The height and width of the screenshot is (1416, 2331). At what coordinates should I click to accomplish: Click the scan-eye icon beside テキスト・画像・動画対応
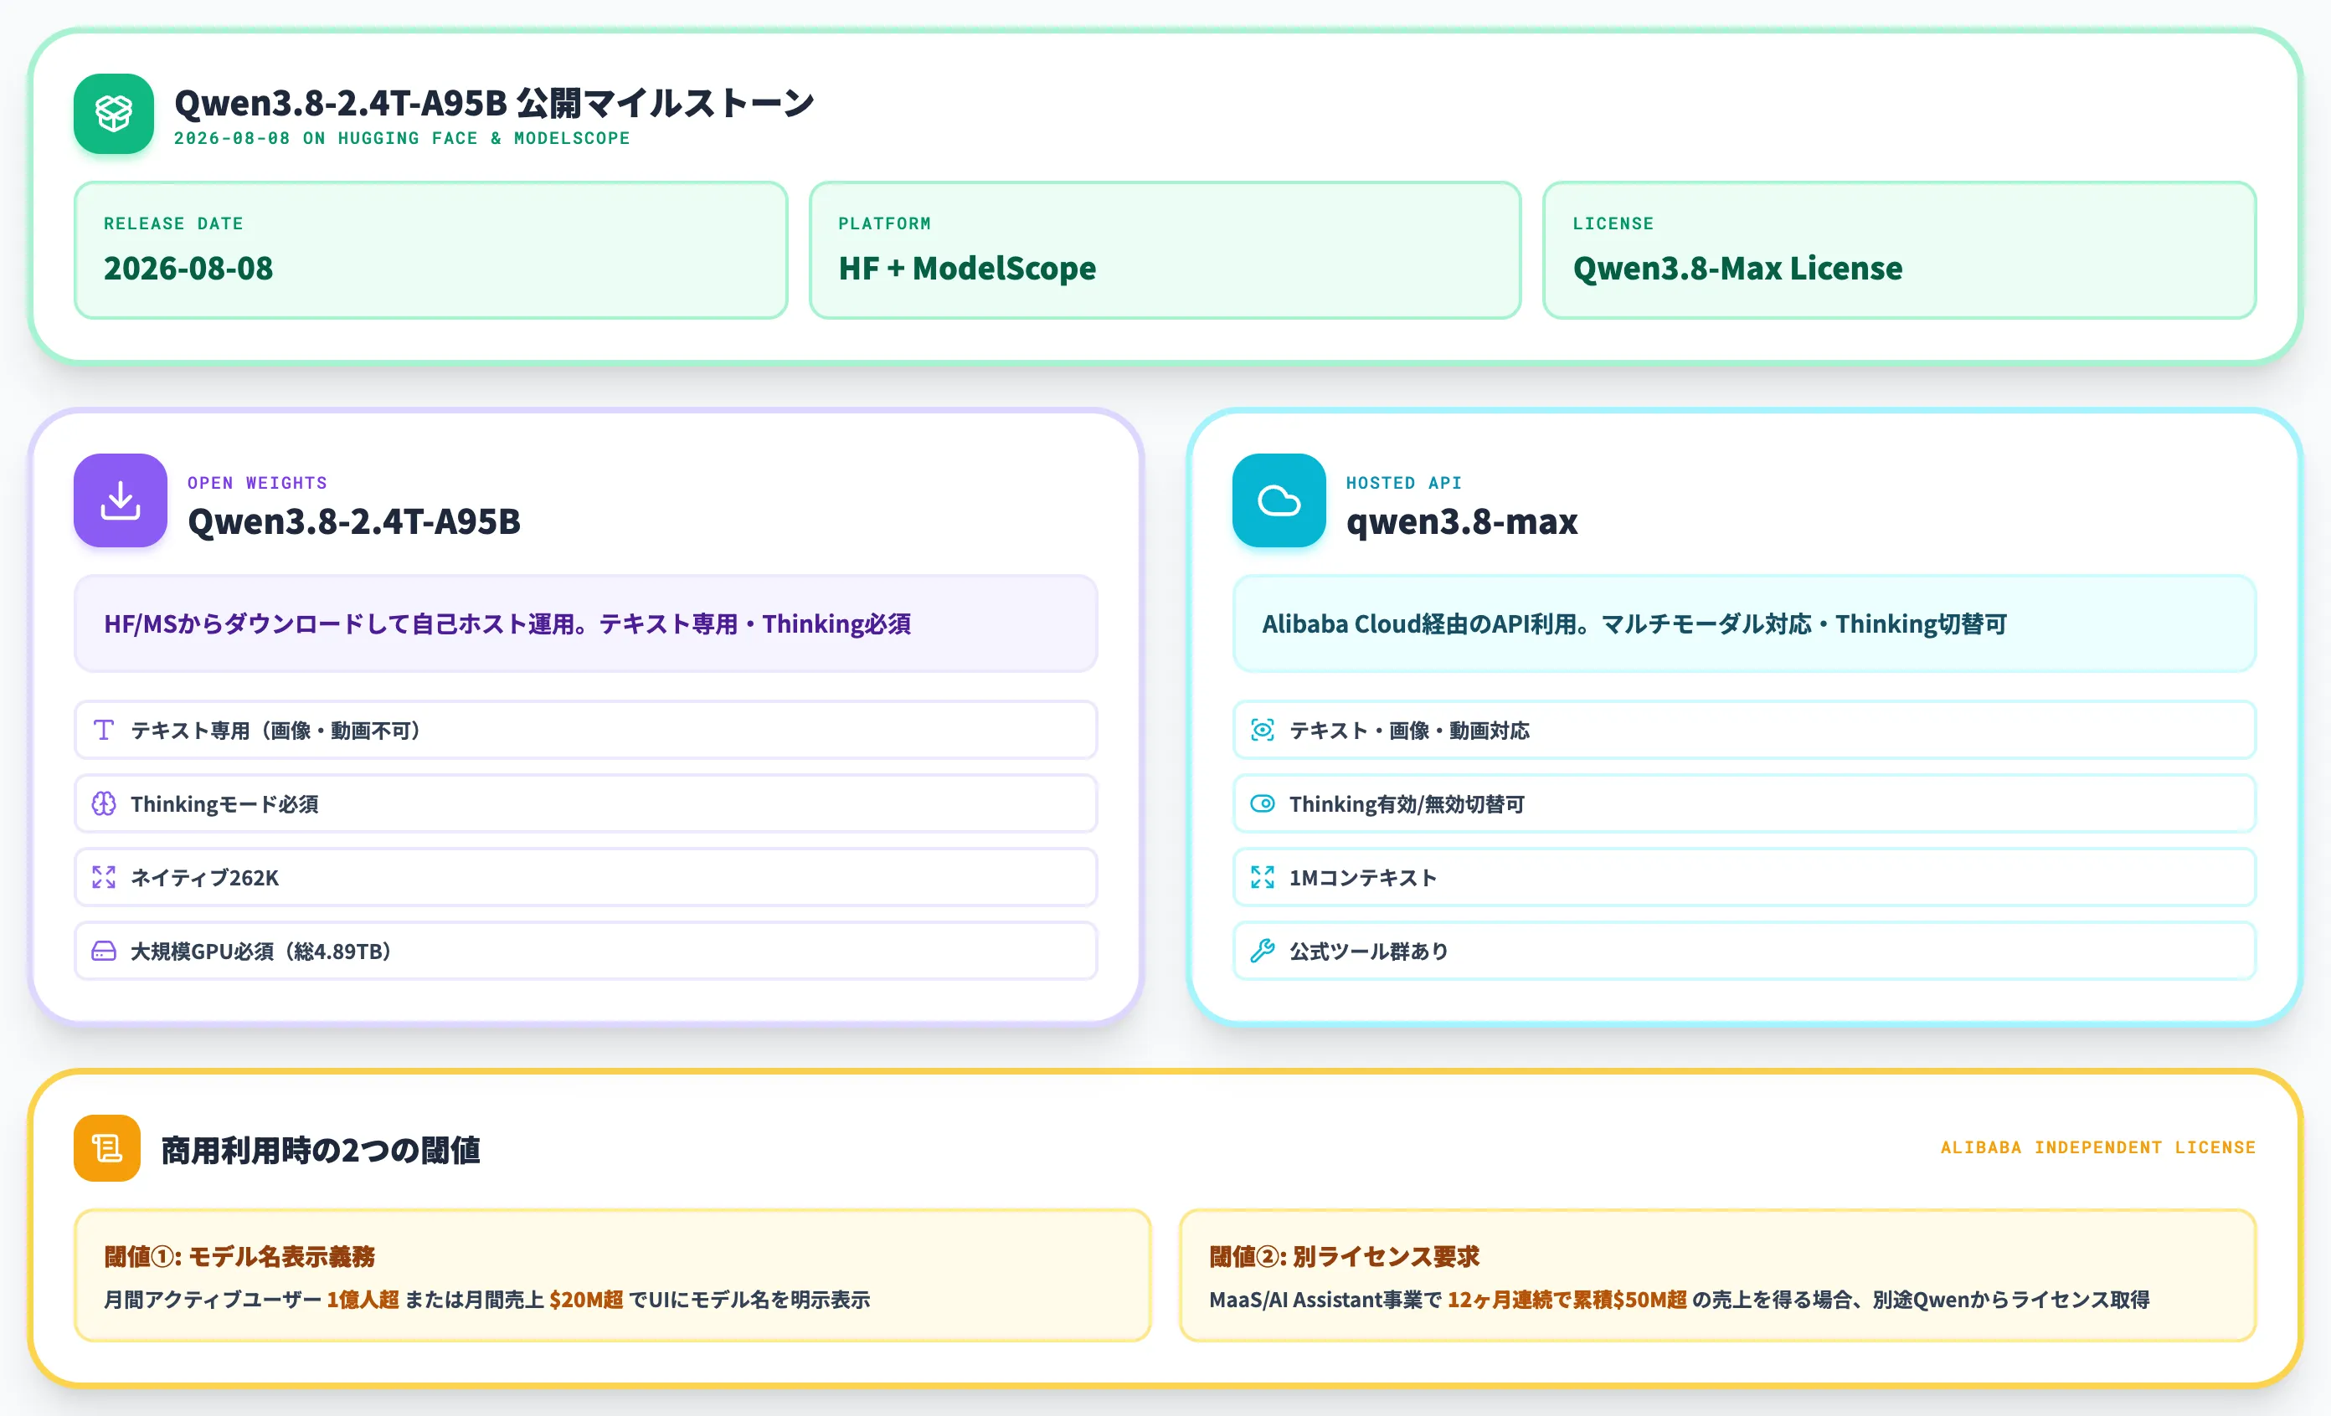point(1263,730)
